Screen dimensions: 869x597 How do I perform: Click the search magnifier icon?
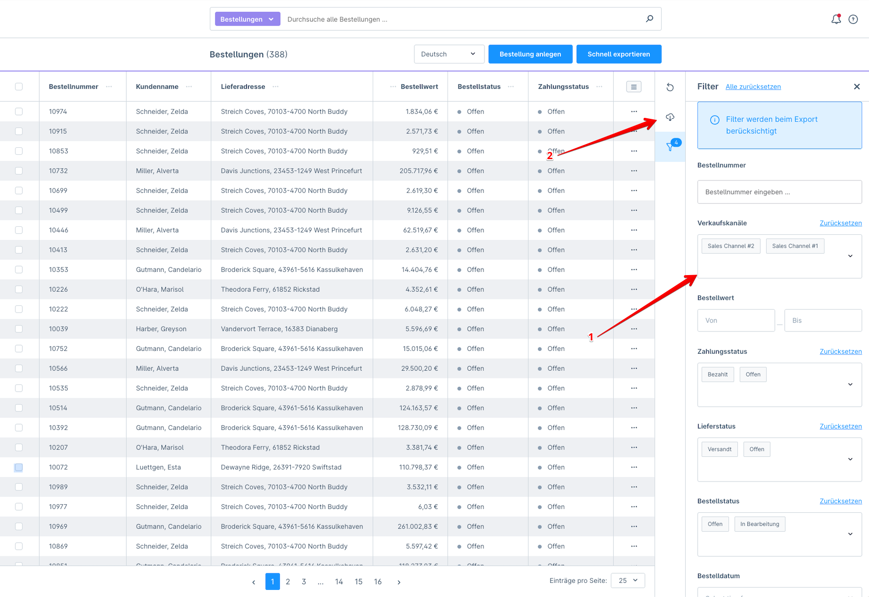tap(649, 19)
